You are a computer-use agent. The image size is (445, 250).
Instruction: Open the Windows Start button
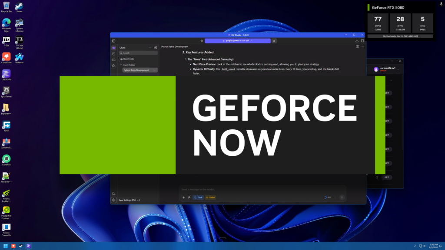pyautogui.click(x=5, y=246)
